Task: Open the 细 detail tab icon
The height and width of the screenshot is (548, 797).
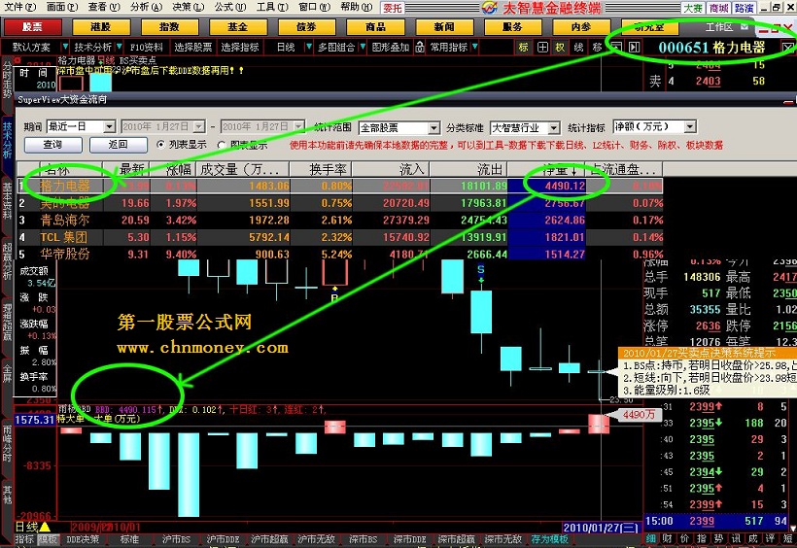Action: point(651,538)
